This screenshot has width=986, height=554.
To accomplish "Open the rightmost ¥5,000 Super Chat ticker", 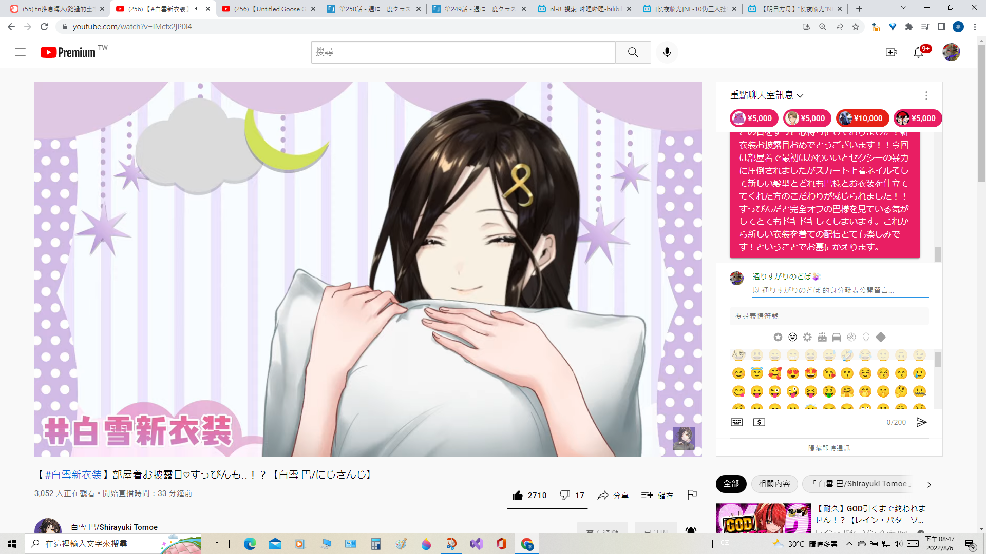I will [918, 118].
